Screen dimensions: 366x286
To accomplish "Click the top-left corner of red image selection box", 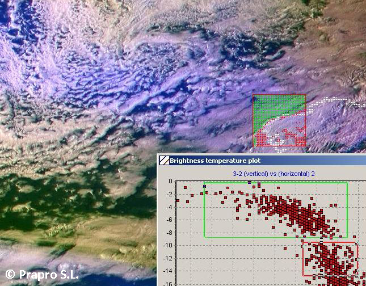I will tap(253, 95).
